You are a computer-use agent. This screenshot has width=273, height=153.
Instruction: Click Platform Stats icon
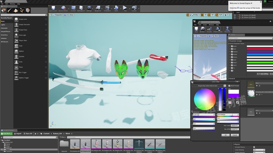pos(218,29)
